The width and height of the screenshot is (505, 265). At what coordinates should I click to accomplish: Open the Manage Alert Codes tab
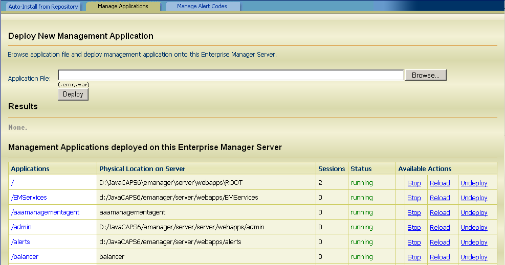(202, 6)
